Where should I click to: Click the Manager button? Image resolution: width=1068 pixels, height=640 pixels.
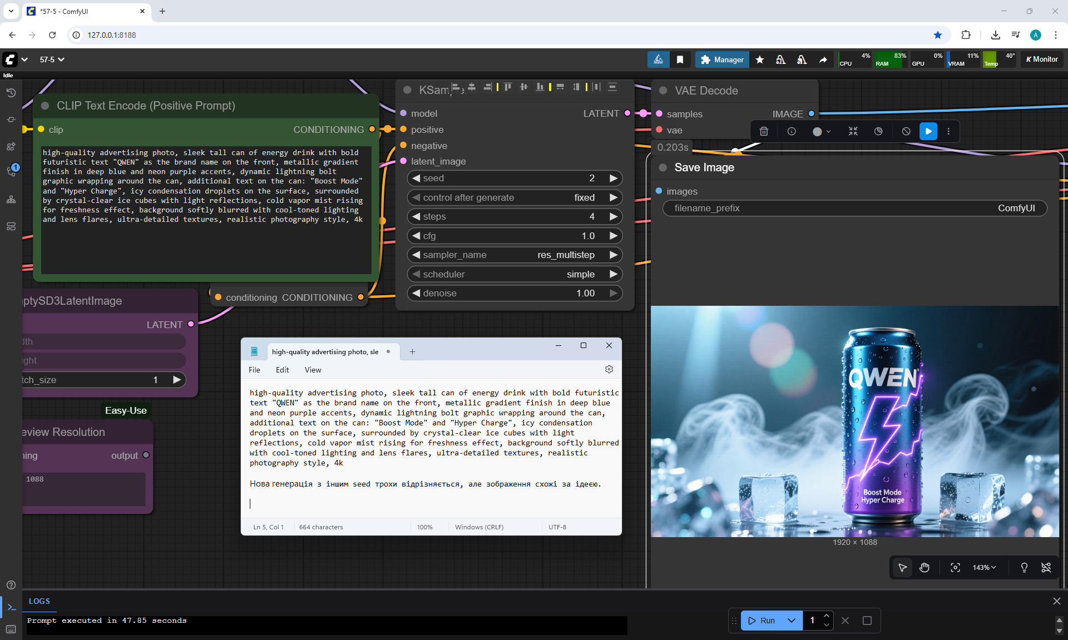[721, 59]
